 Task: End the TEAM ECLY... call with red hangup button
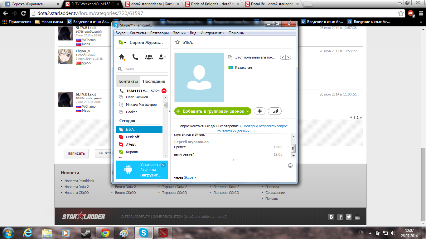[164, 91]
